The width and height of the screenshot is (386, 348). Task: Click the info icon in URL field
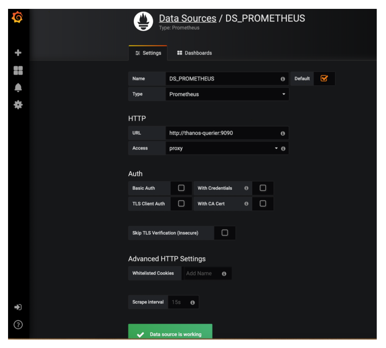click(x=282, y=133)
